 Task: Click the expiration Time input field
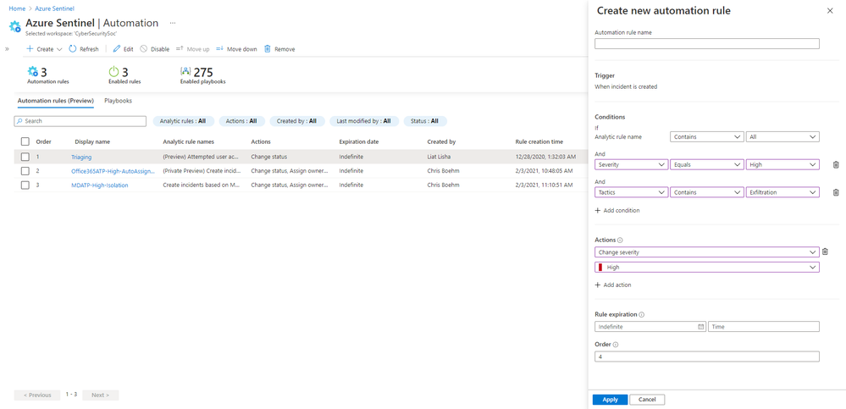[764, 327]
